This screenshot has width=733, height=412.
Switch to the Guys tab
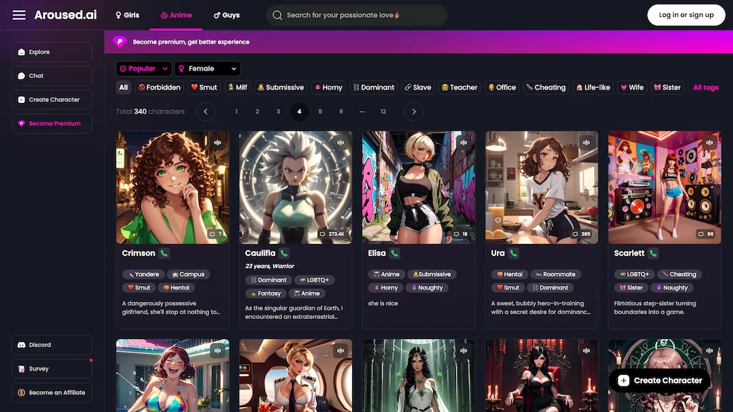tap(226, 15)
